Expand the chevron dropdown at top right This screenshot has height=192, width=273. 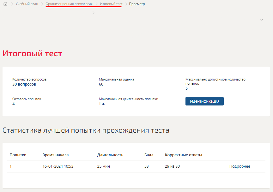[x=262, y=20]
